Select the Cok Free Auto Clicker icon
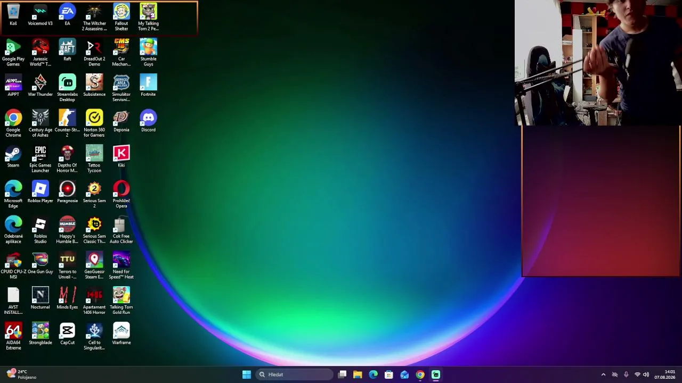Viewport: 682px width, 383px height. [121, 230]
